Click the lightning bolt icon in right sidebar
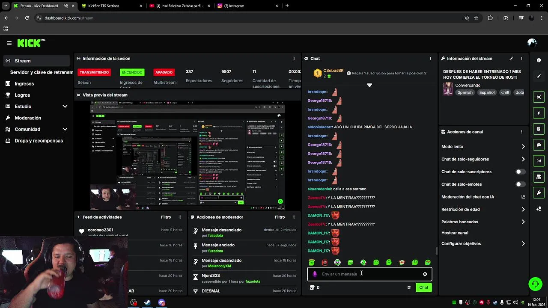 (x=539, y=113)
